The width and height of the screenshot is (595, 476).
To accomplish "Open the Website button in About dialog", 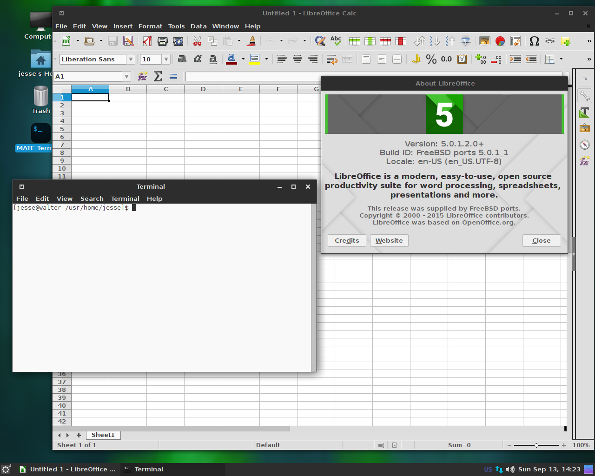I will pyautogui.click(x=389, y=240).
